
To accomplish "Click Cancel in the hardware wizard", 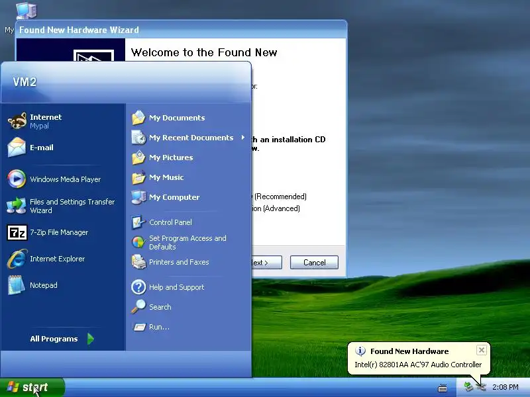I will pos(314,262).
